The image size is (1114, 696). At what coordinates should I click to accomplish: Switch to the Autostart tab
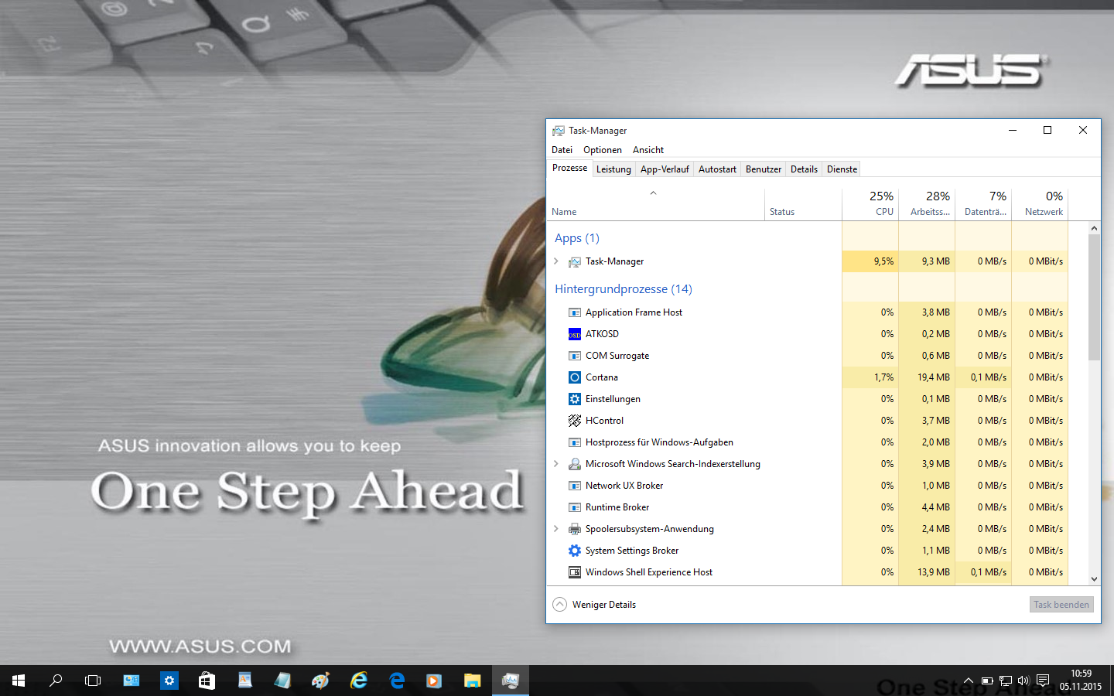click(x=717, y=169)
